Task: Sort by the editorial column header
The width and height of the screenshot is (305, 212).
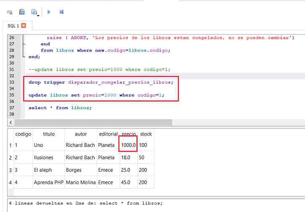Action: pos(108,134)
